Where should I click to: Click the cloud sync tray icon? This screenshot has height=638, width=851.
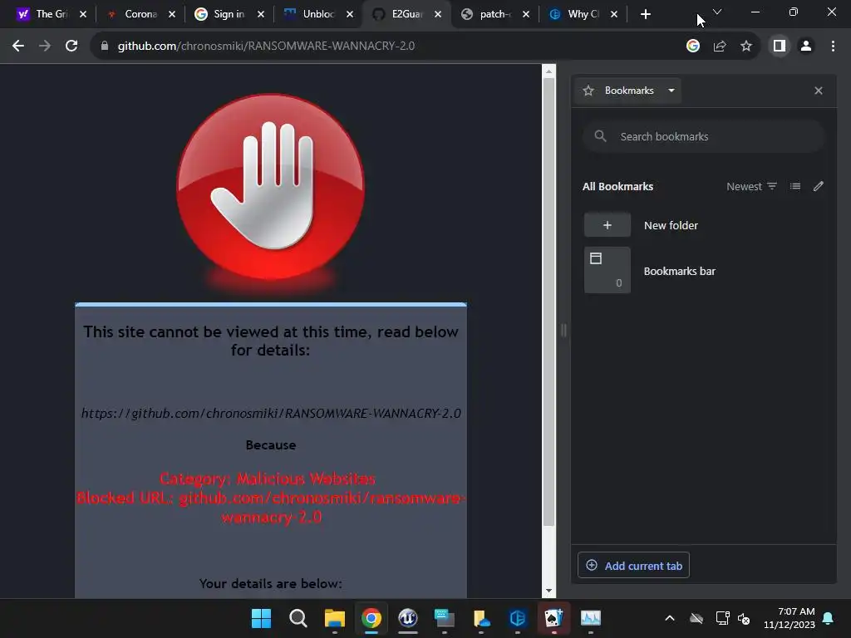696,618
